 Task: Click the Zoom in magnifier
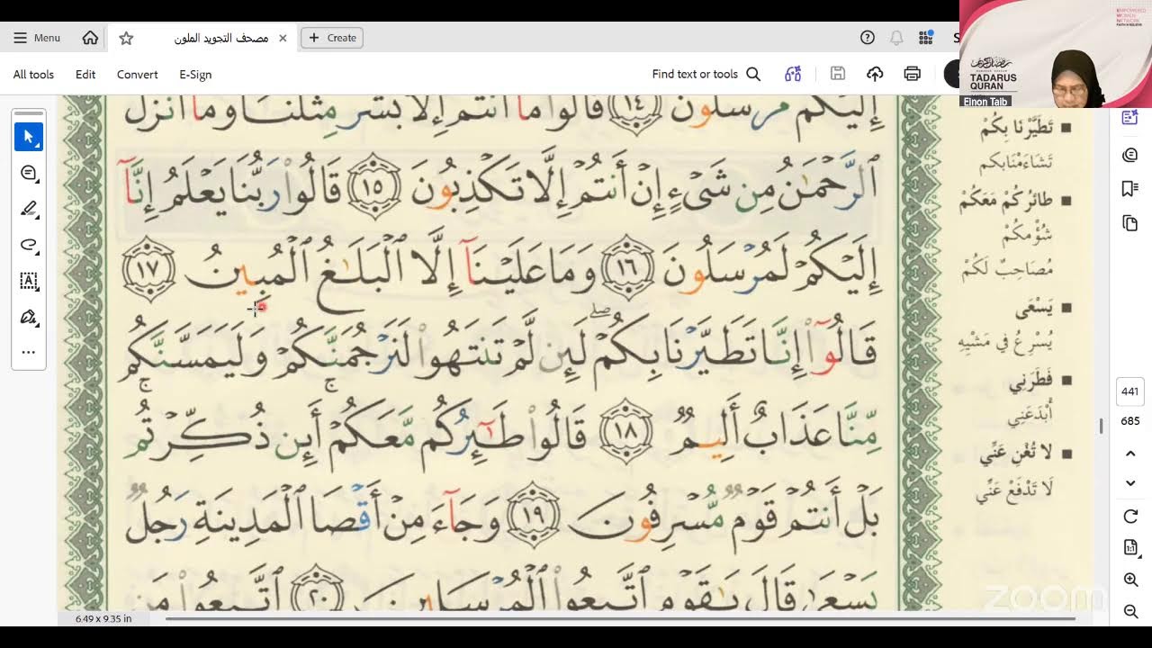coord(1130,580)
